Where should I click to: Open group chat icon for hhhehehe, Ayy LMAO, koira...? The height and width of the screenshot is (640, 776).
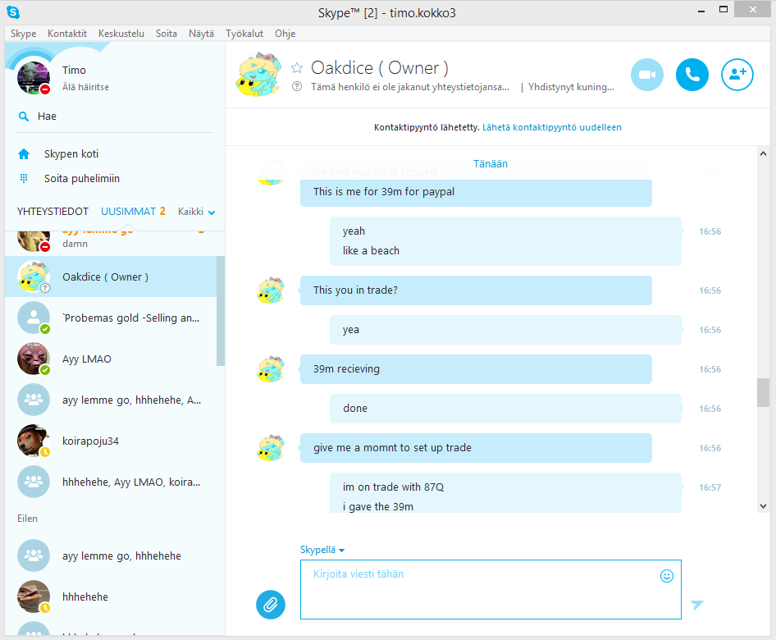click(34, 482)
